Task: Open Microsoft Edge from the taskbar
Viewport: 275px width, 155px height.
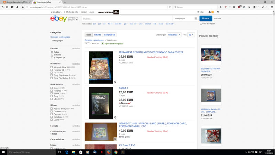Action: pos(67,152)
